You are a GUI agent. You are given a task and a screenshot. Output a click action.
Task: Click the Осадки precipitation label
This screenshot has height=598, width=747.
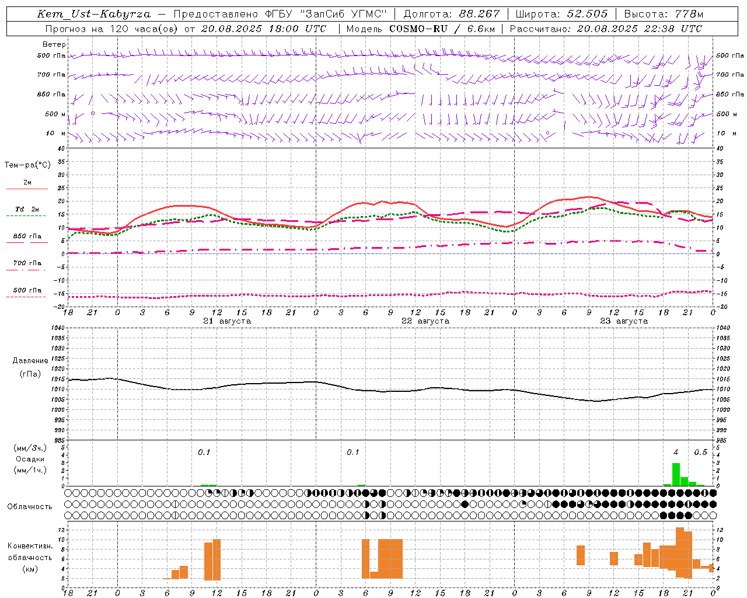pyautogui.click(x=30, y=459)
